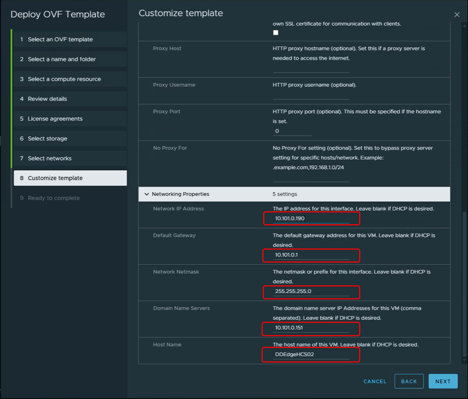Edit the Host Name field DDEdgeHCS02

[x=311, y=354]
